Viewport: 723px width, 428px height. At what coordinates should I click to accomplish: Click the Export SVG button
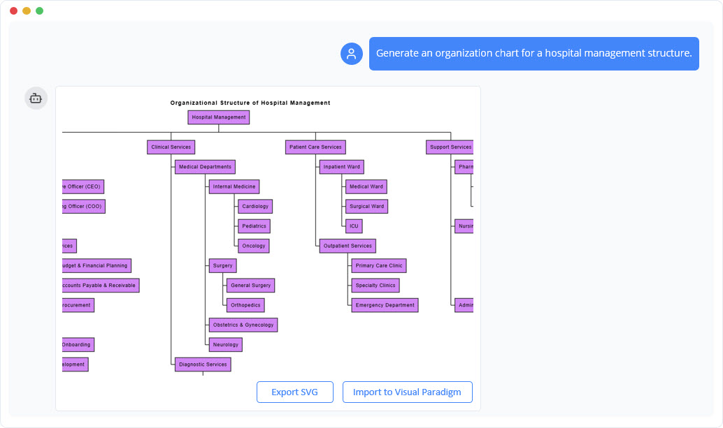pyautogui.click(x=294, y=392)
